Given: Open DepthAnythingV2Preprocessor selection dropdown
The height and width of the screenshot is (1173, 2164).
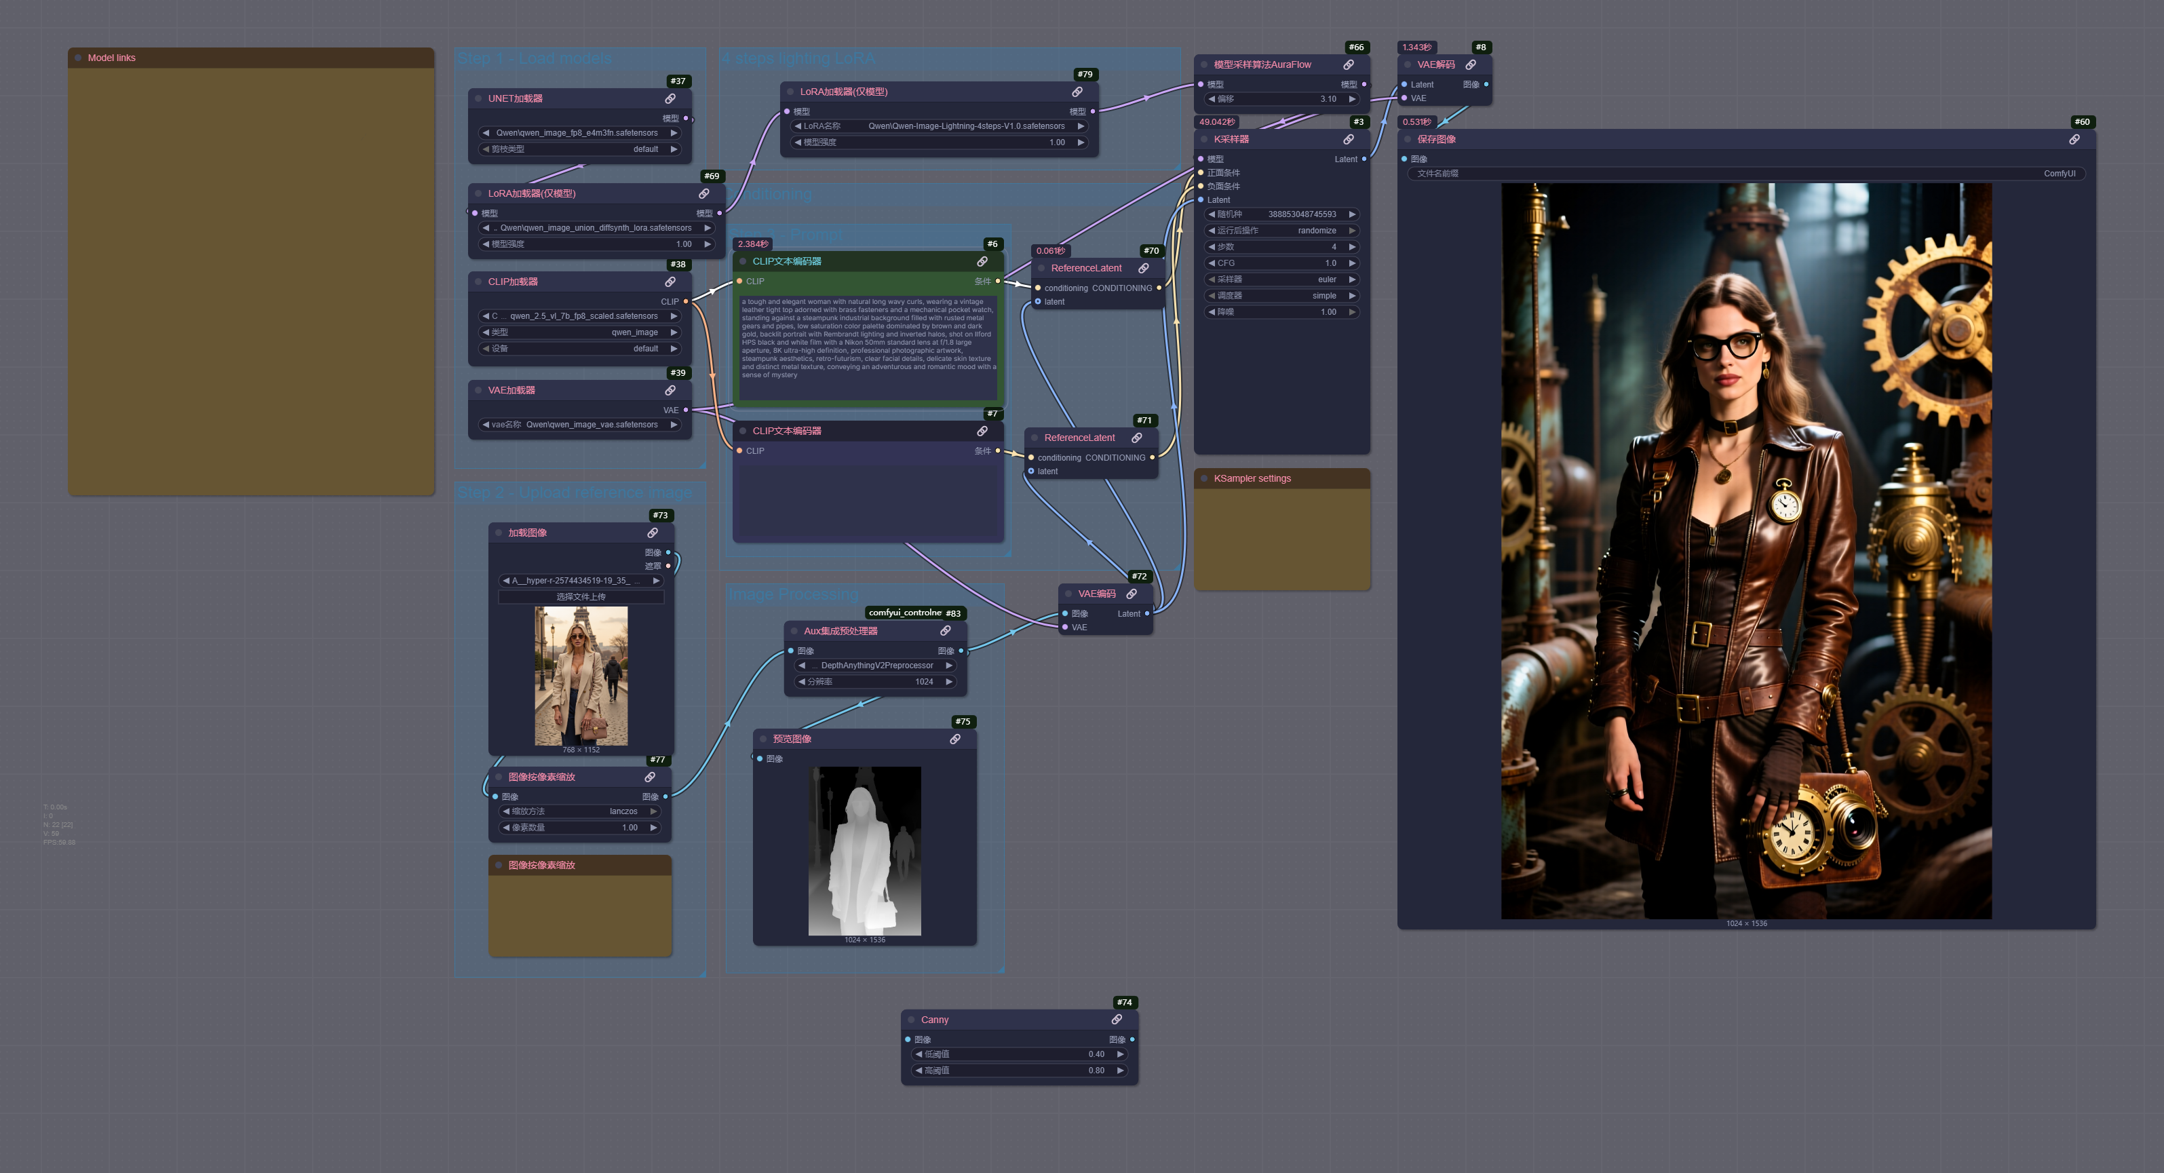Looking at the screenshot, I should (x=876, y=666).
